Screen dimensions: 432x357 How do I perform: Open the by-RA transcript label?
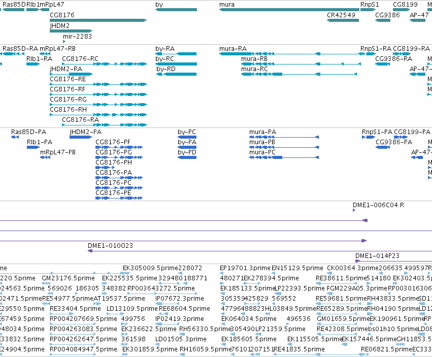point(165,49)
